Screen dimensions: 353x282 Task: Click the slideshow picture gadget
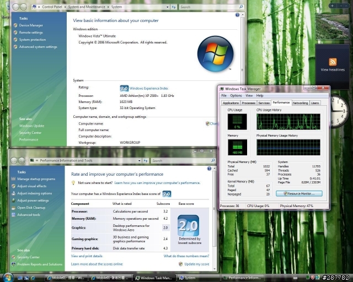pyautogui.click(x=332, y=26)
